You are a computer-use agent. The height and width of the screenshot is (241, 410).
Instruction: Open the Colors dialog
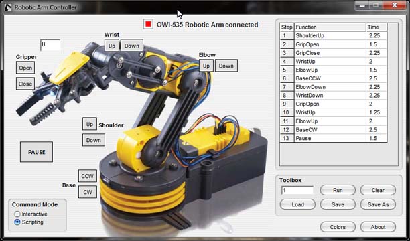coord(338,227)
